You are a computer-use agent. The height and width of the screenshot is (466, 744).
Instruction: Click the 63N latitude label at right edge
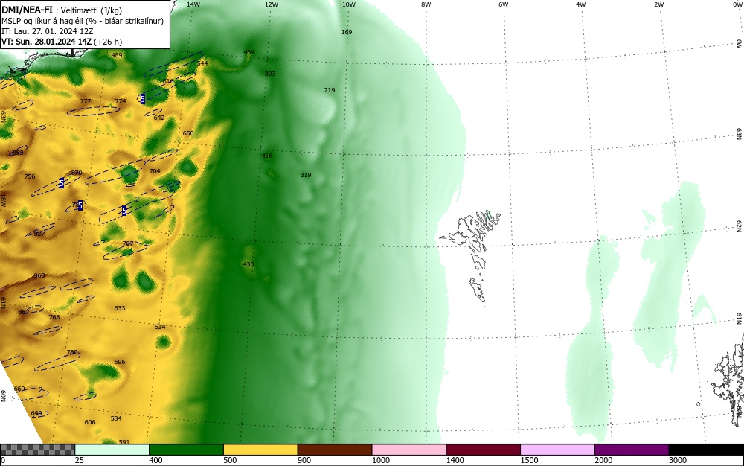(740, 135)
